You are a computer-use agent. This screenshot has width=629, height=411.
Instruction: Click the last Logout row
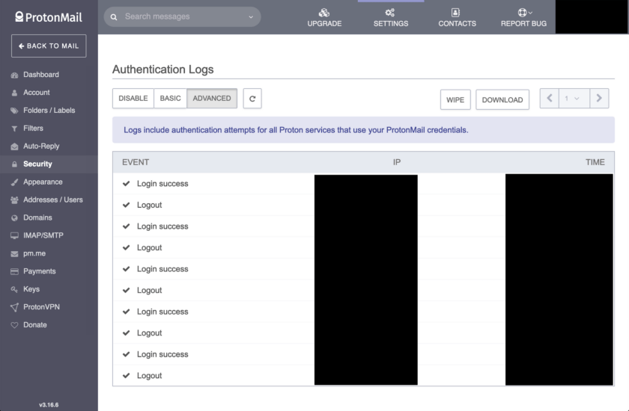[363, 376]
